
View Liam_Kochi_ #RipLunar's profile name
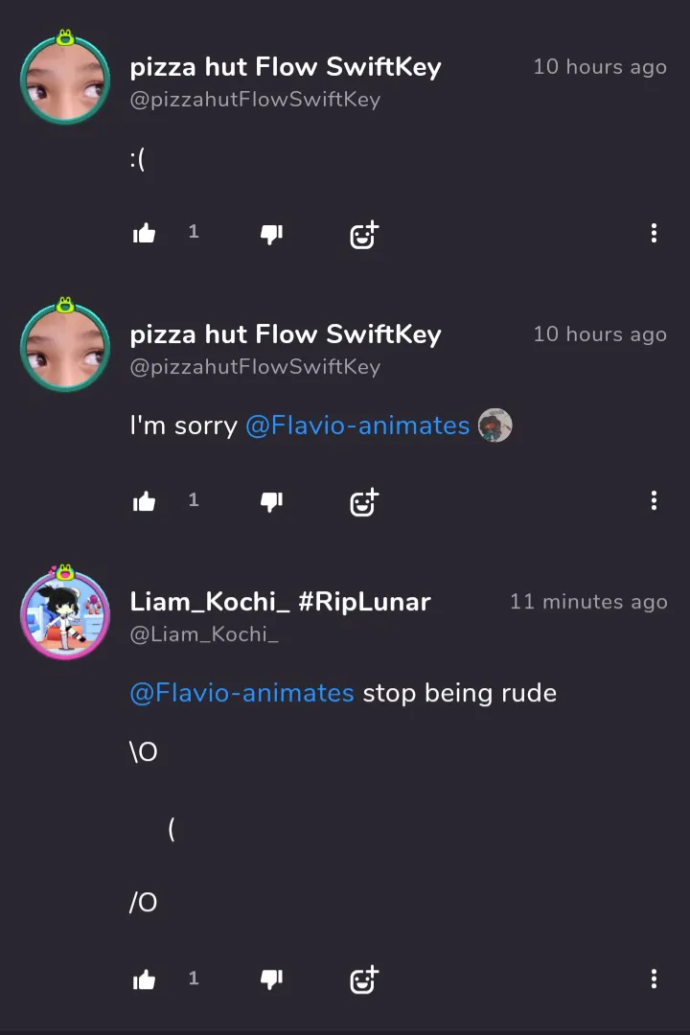click(x=280, y=602)
